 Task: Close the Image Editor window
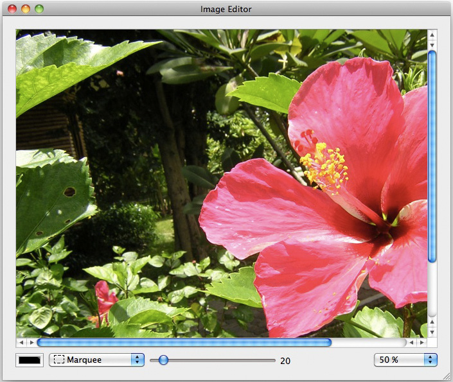coord(12,9)
